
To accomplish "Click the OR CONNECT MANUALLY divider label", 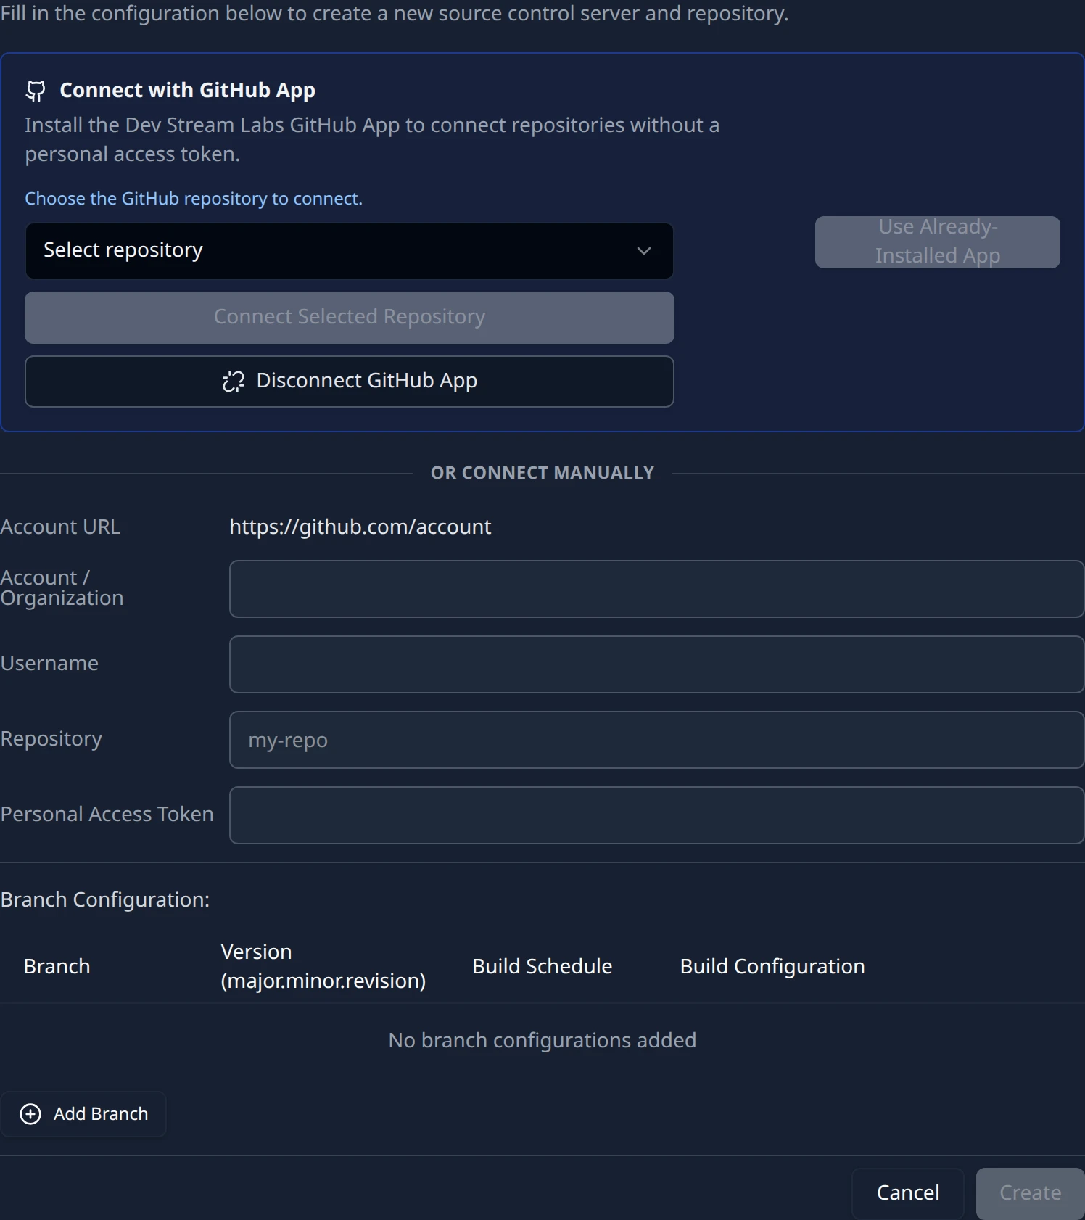I will tap(542, 473).
